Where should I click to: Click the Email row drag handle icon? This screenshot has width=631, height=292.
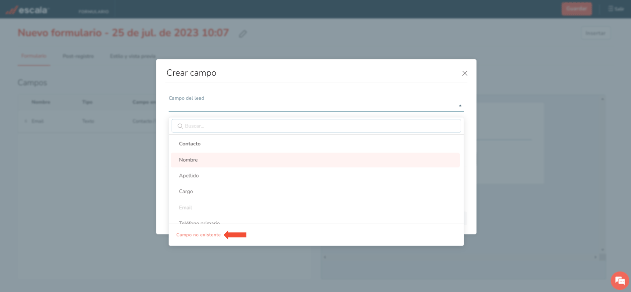pos(26,121)
